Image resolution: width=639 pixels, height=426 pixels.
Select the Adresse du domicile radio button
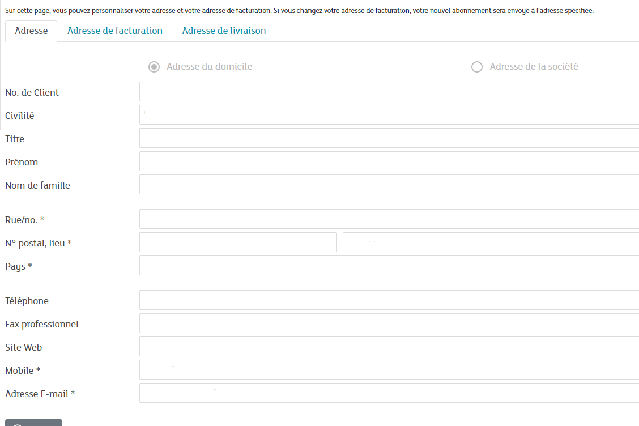pos(154,67)
